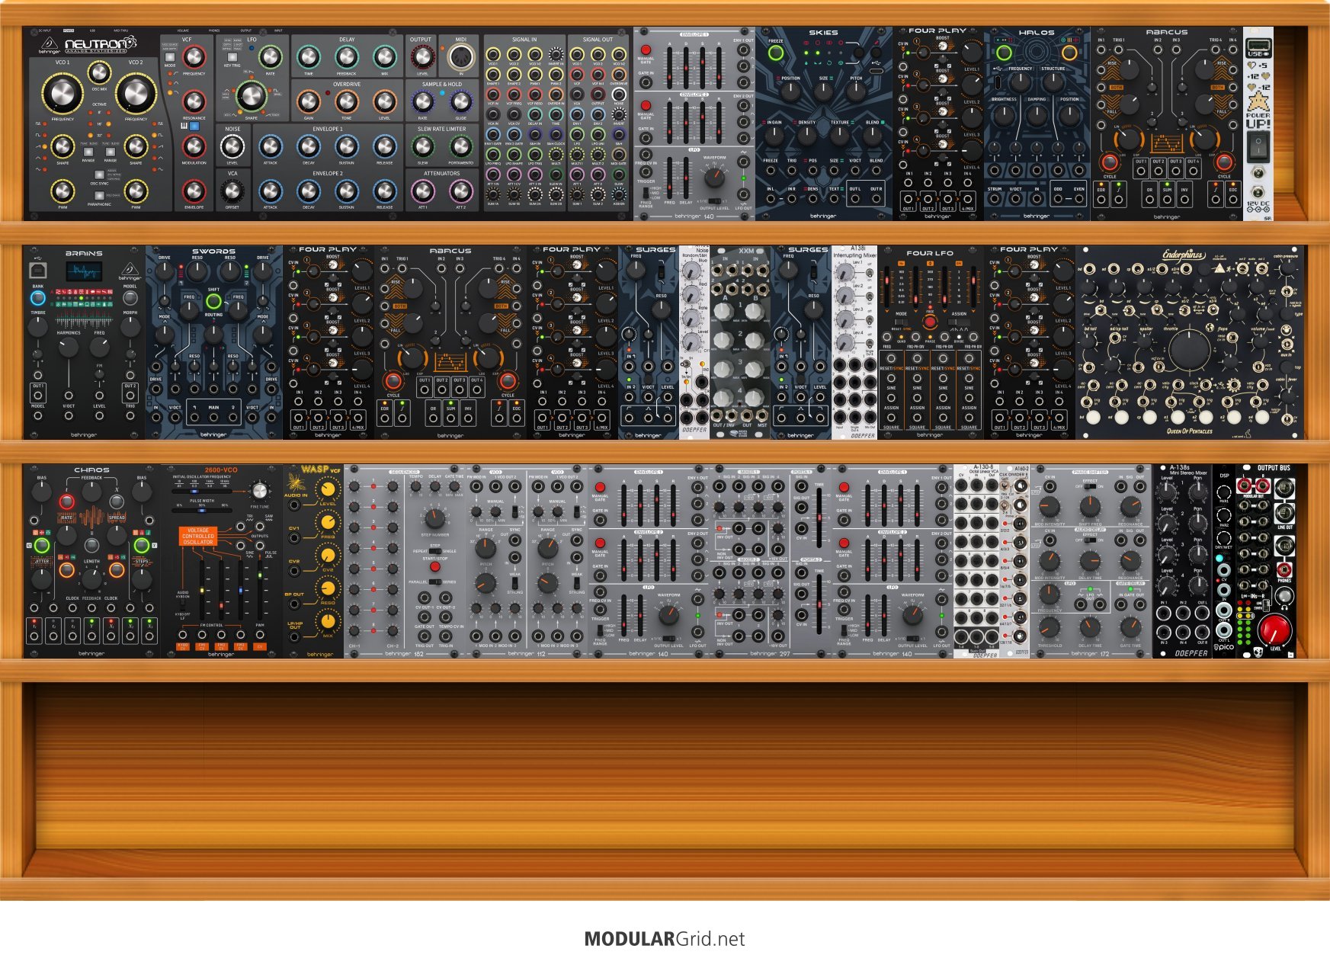Turn the yellow Level knob on WASP VCF
The width and height of the screenshot is (1330, 955).
pos(328,490)
